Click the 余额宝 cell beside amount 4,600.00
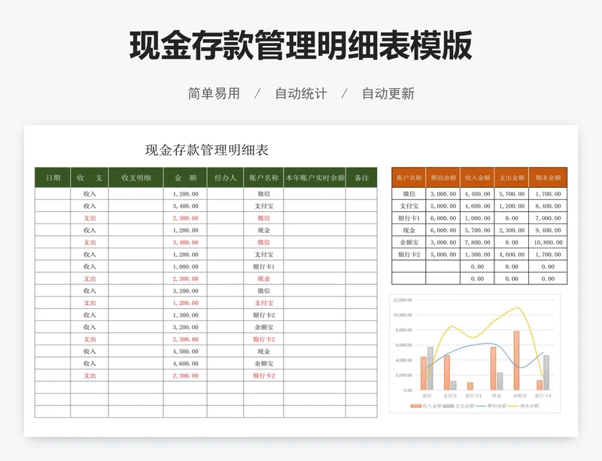 pyautogui.click(x=264, y=363)
